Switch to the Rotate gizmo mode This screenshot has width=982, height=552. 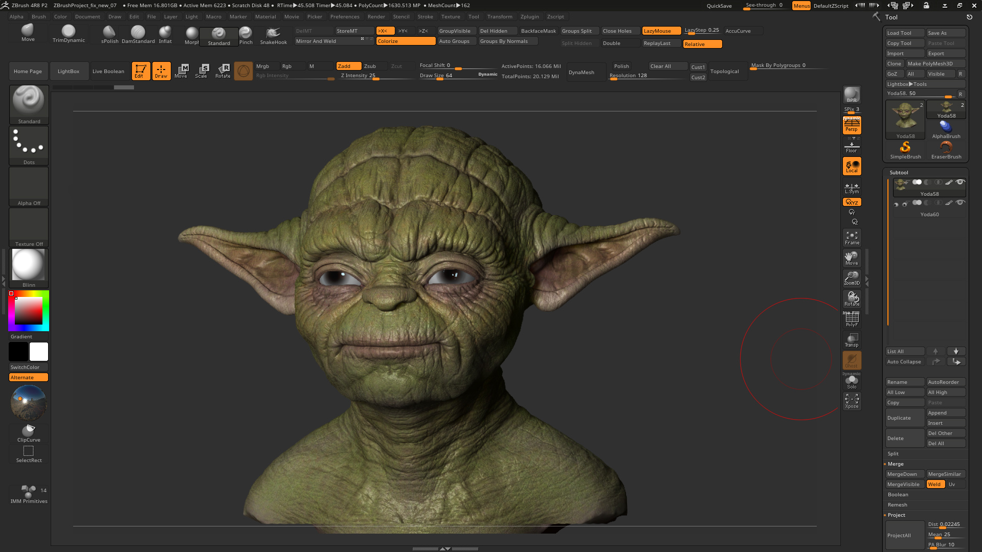[223, 71]
